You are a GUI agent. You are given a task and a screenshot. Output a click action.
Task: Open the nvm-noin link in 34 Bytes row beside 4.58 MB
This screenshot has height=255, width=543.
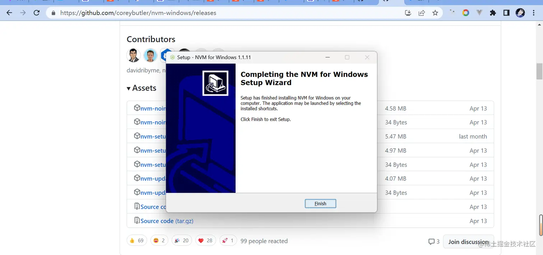tap(153, 122)
